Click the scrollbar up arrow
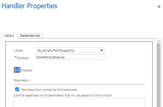 (x=158, y=41)
